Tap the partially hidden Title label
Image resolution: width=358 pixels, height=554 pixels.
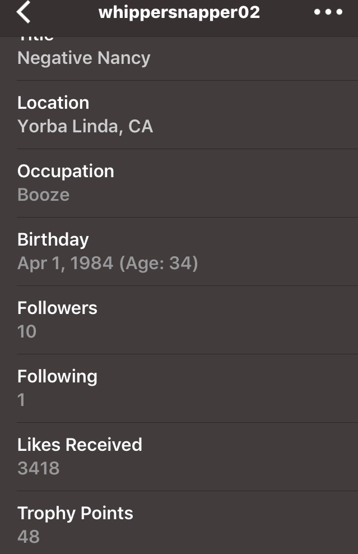36,39
